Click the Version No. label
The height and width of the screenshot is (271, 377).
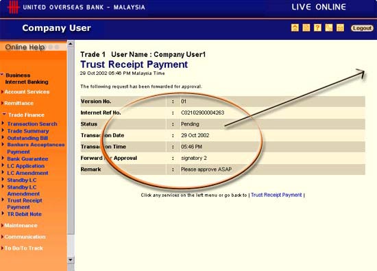96,102
